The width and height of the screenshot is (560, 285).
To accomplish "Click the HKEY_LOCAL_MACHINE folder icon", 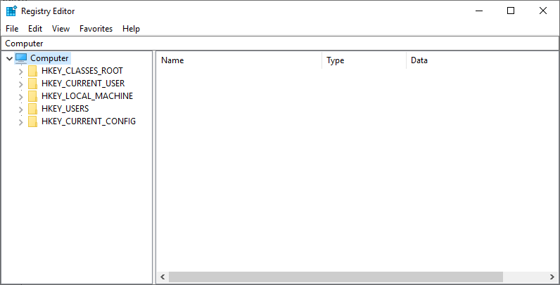I will click(33, 96).
